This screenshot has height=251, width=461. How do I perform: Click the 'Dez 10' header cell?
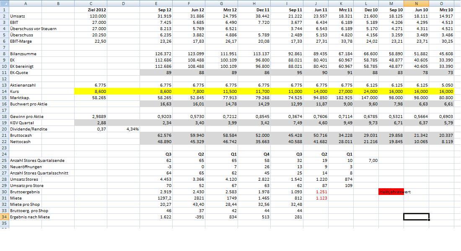[x=366, y=10]
